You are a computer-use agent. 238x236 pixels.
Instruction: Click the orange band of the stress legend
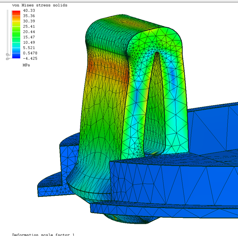[x=16, y=18]
